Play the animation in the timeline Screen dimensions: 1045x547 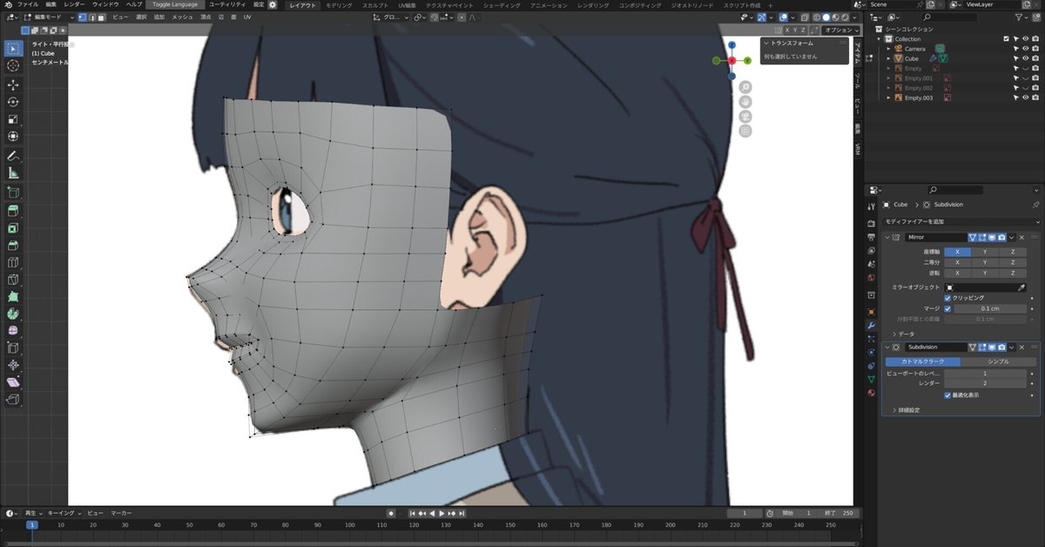[x=442, y=514]
